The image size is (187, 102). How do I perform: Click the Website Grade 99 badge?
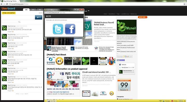click(x=124, y=85)
